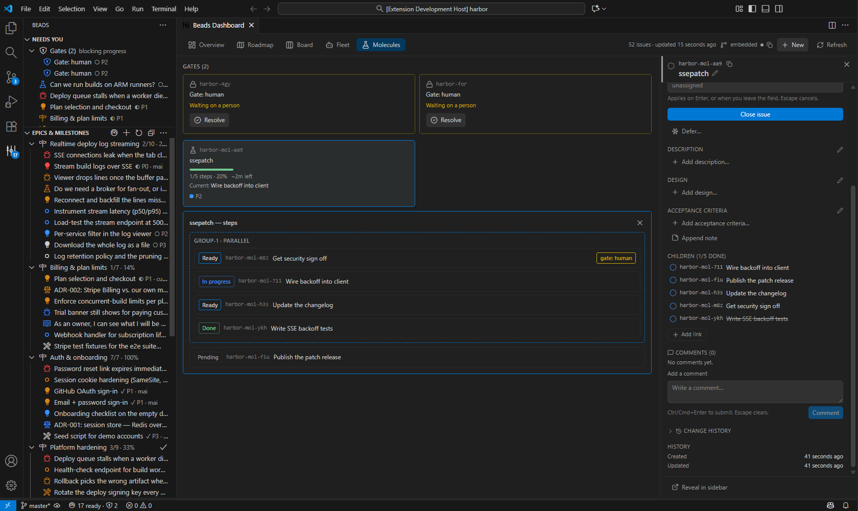Close the Beads Dashboard tab
Screen dimensions: 858x511
coord(251,25)
